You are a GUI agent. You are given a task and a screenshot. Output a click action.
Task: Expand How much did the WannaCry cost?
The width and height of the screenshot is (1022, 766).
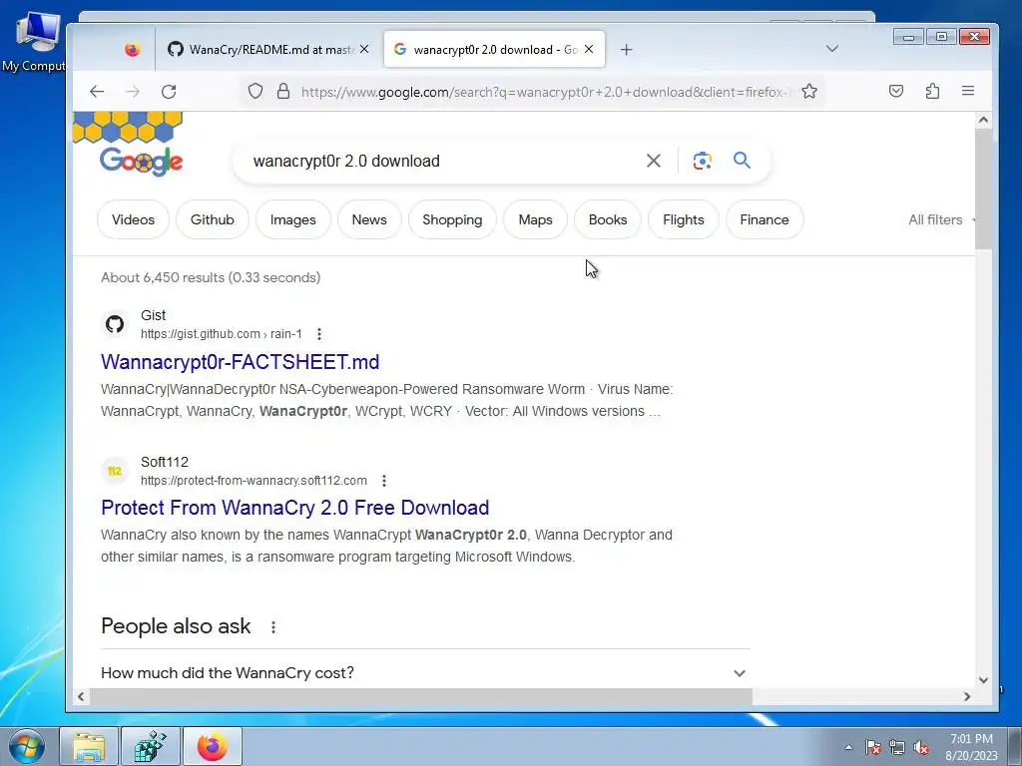click(x=425, y=673)
